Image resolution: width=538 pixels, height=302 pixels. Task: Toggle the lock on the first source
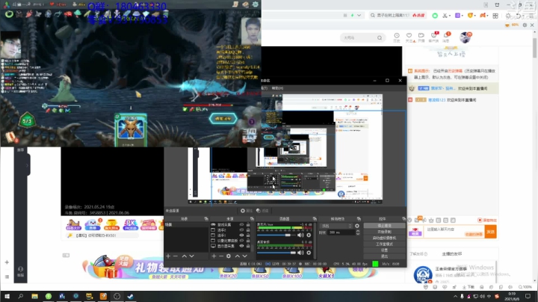click(248, 225)
